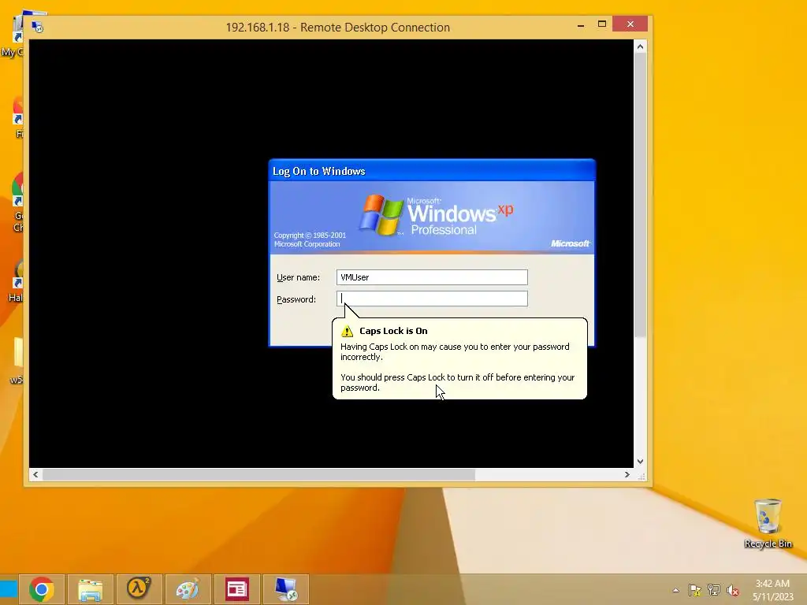Open Google Chrome from the taskbar
807x605 pixels.
(42, 589)
